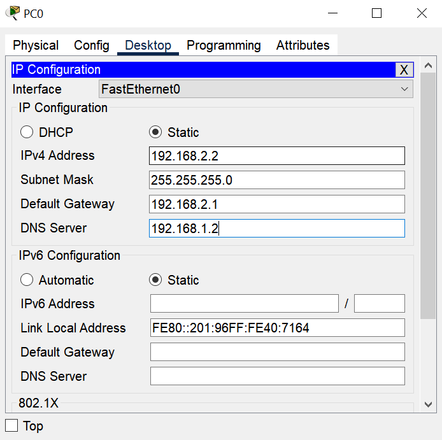The height and width of the screenshot is (440, 442).
Task: Click the scrollbar up arrow
Action: pos(428,66)
